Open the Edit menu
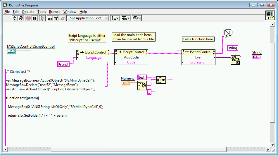278x155 pixels. point(15,12)
